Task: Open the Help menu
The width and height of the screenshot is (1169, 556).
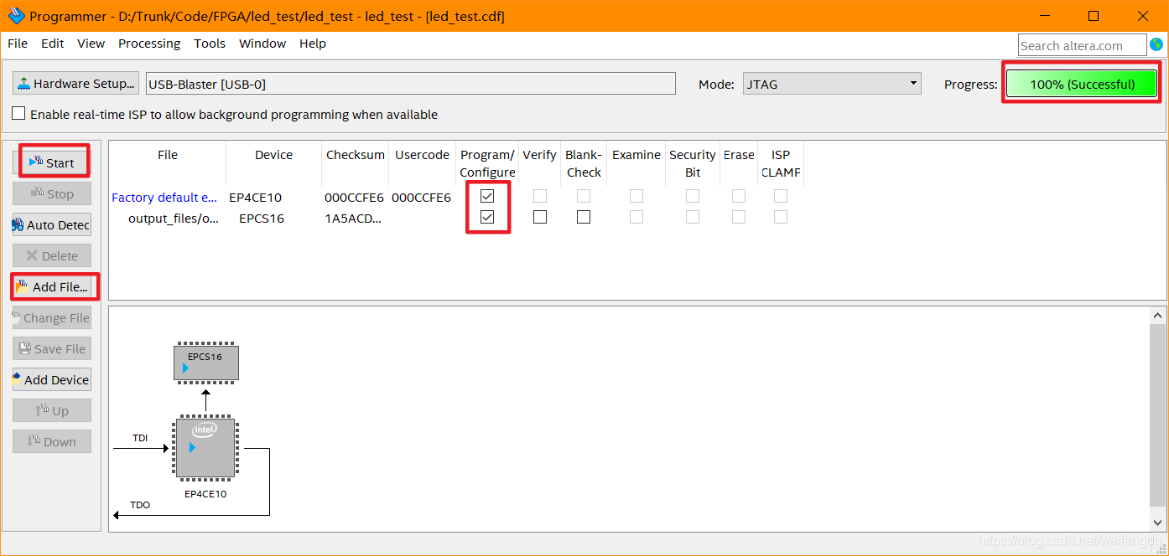Action: [313, 44]
